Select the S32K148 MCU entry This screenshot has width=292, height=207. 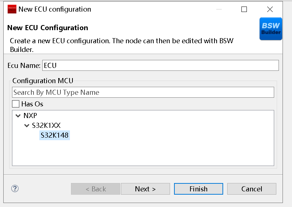point(55,135)
